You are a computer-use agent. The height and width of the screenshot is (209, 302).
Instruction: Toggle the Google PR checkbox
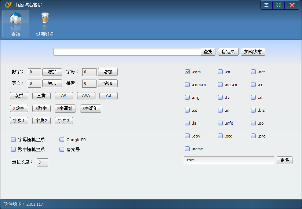tap(62, 140)
